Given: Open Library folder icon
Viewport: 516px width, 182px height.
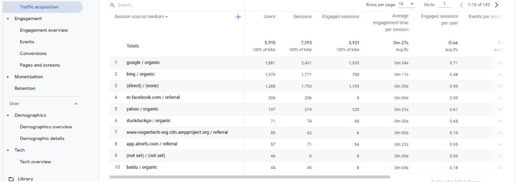Looking at the screenshot, I should pyautogui.click(x=11, y=179).
